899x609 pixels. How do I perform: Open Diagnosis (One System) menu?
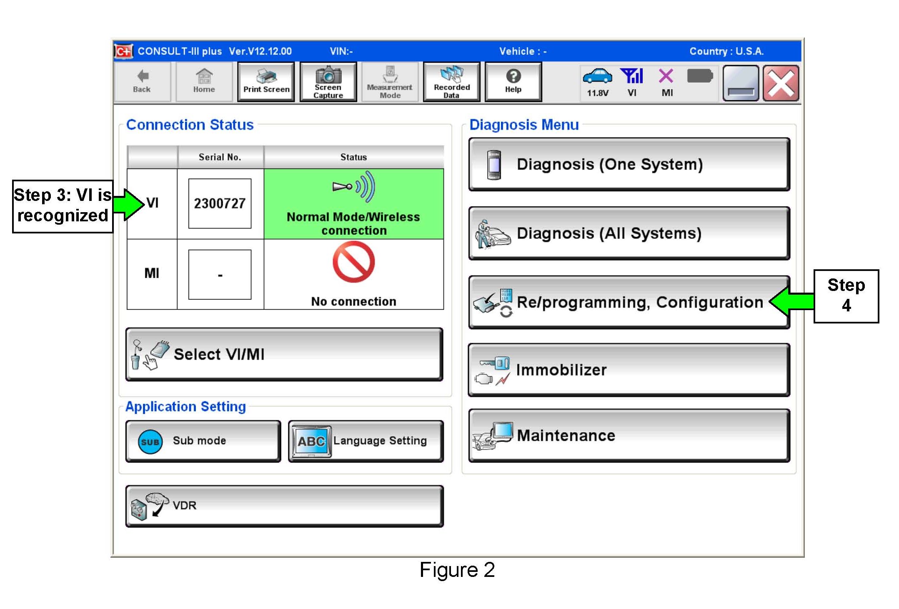click(629, 165)
